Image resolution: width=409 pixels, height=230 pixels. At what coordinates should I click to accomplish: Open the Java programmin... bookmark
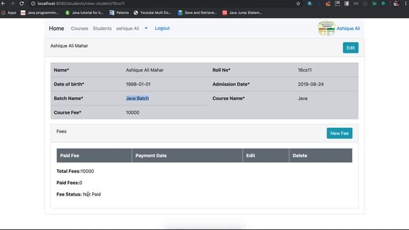click(40, 13)
